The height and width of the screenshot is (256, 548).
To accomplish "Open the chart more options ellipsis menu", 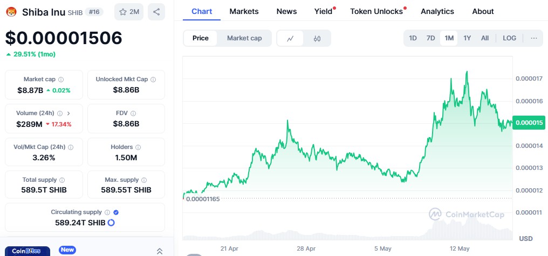I will click(533, 38).
